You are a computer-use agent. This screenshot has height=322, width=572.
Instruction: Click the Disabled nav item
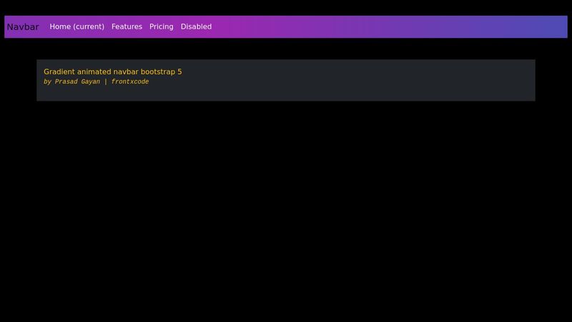196,26
